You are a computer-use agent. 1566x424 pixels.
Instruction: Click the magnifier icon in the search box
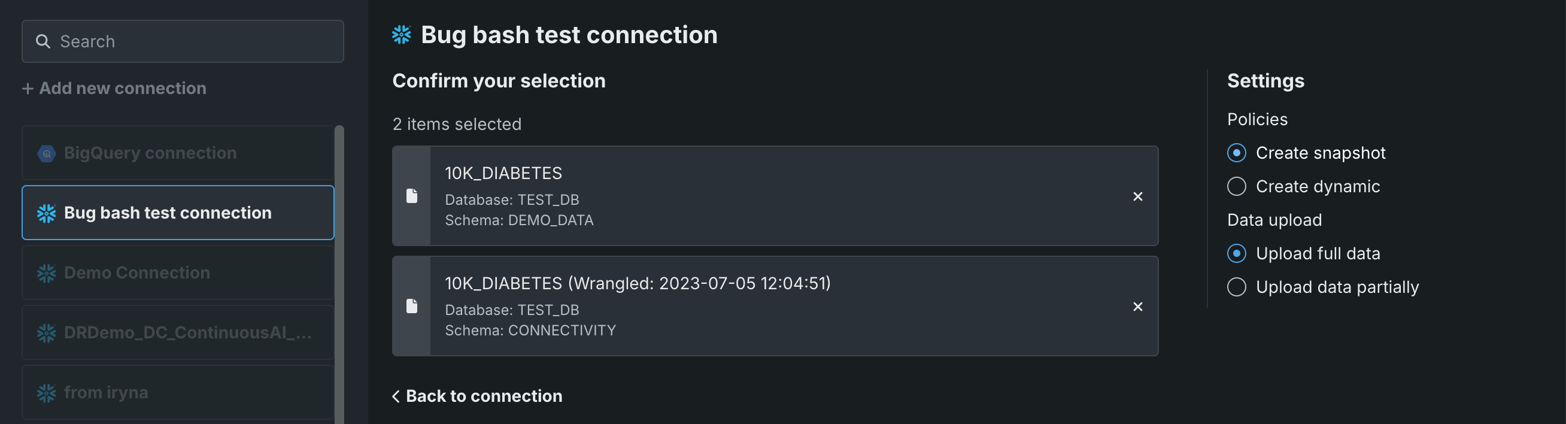tap(43, 41)
